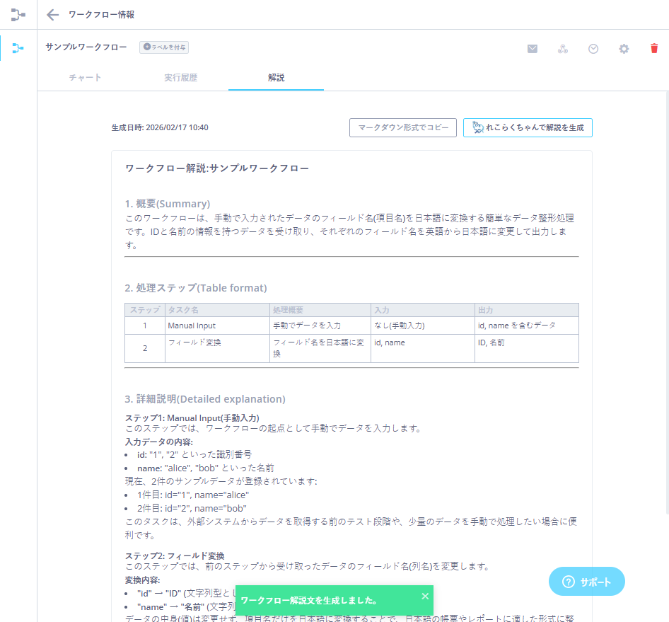Open email notification settings envelope icon
The height and width of the screenshot is (622, 669).
click(533, 49)
